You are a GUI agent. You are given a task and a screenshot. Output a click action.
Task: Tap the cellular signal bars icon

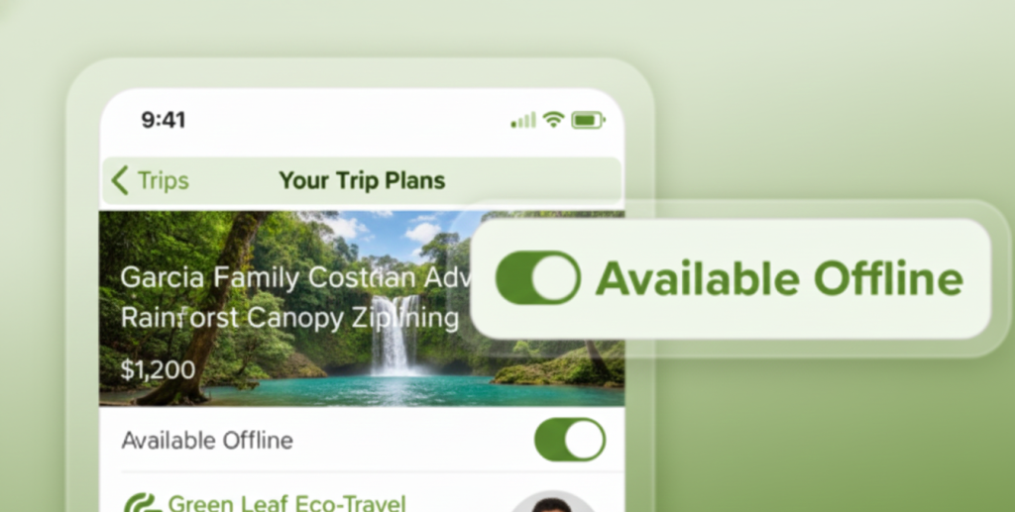click(523, 120)
